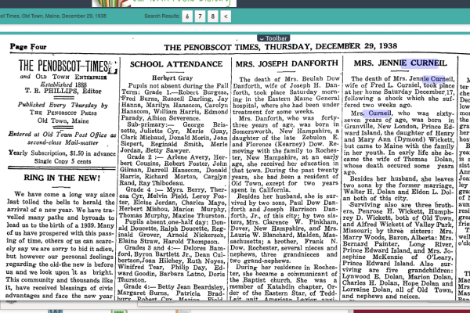Open search result page 6
The height and width of the screenshot is (313, 470).
click(x=189, y=16)
